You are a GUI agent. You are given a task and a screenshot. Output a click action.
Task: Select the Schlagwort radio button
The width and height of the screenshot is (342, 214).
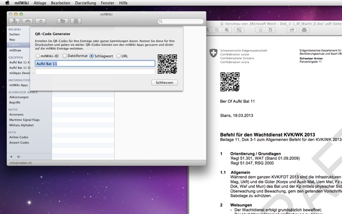tap(91, 56)
